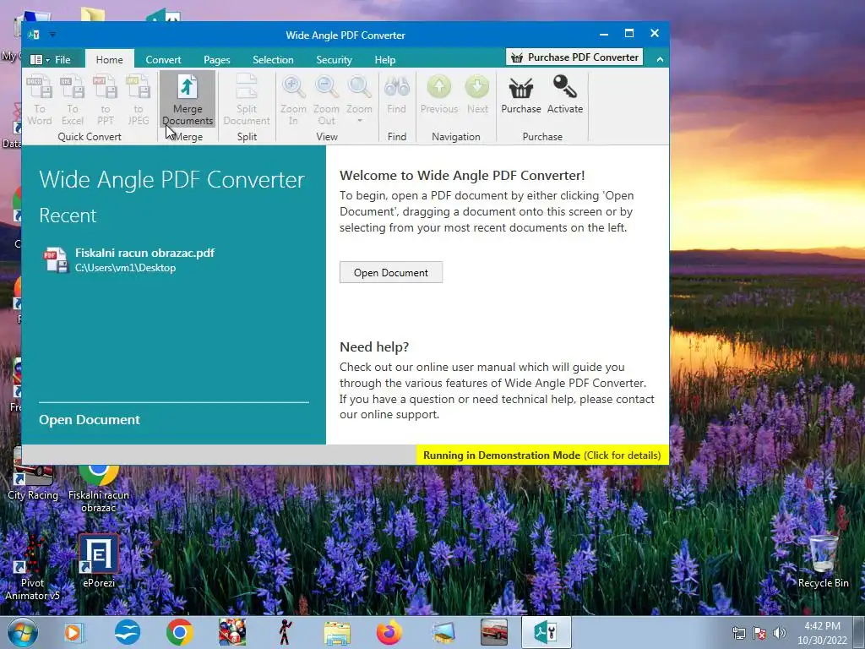Open the Zoom level dropdown in View group
This screenshot has height=649, width=865.
click(359, 100)
